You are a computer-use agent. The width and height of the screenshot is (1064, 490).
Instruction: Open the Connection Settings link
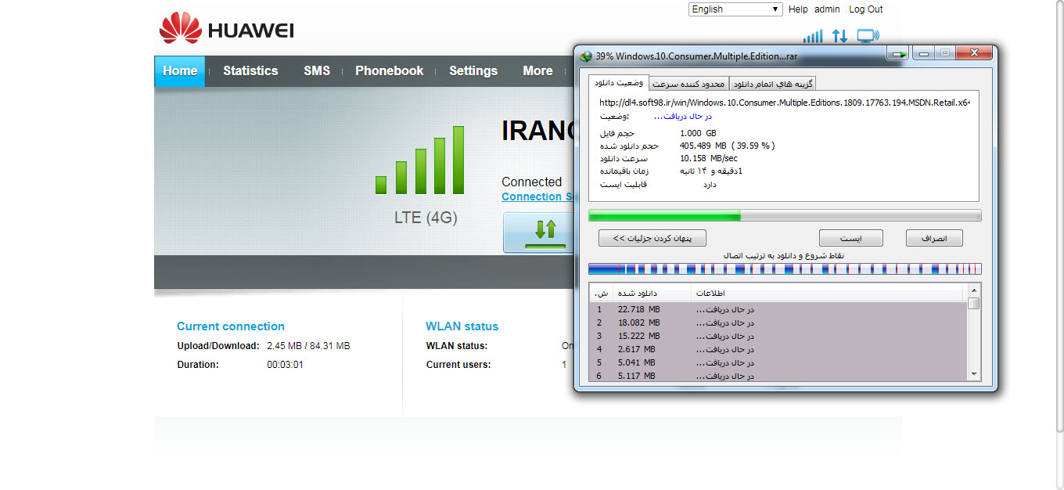[x=538, y=196]
